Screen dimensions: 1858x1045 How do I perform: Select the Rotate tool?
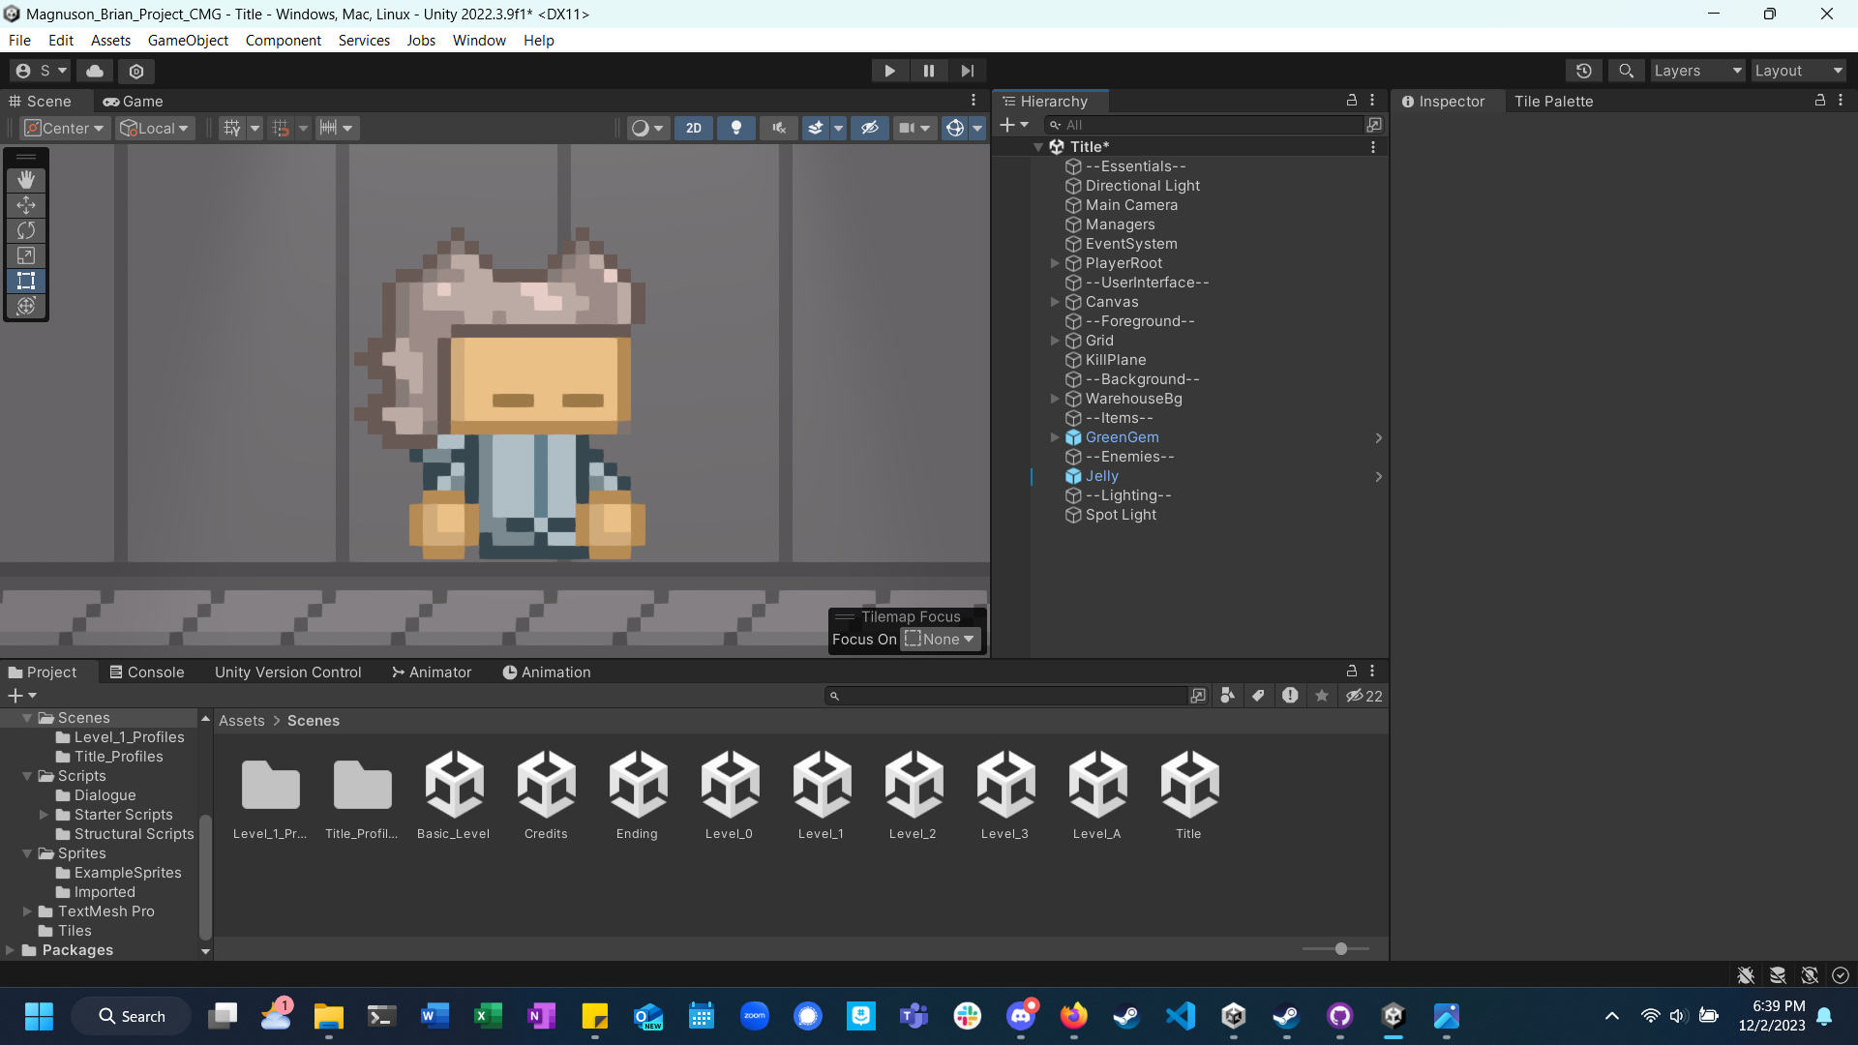tap(26, 230)
